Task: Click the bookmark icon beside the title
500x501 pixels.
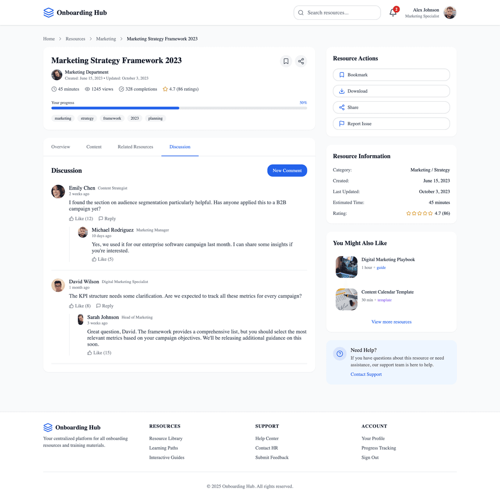Action: click(x=286, y=61)
